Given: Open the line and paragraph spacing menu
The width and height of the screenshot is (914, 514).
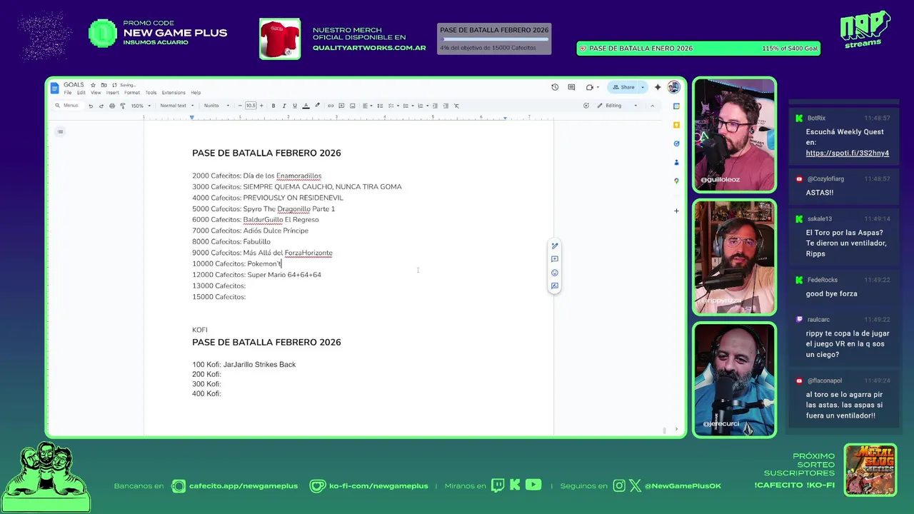Looking at the screenshot, I should pos(380,106).
